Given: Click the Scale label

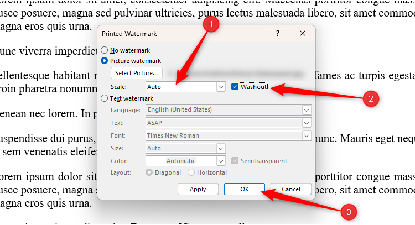Looking at the screenshot, I should [118, 87].
